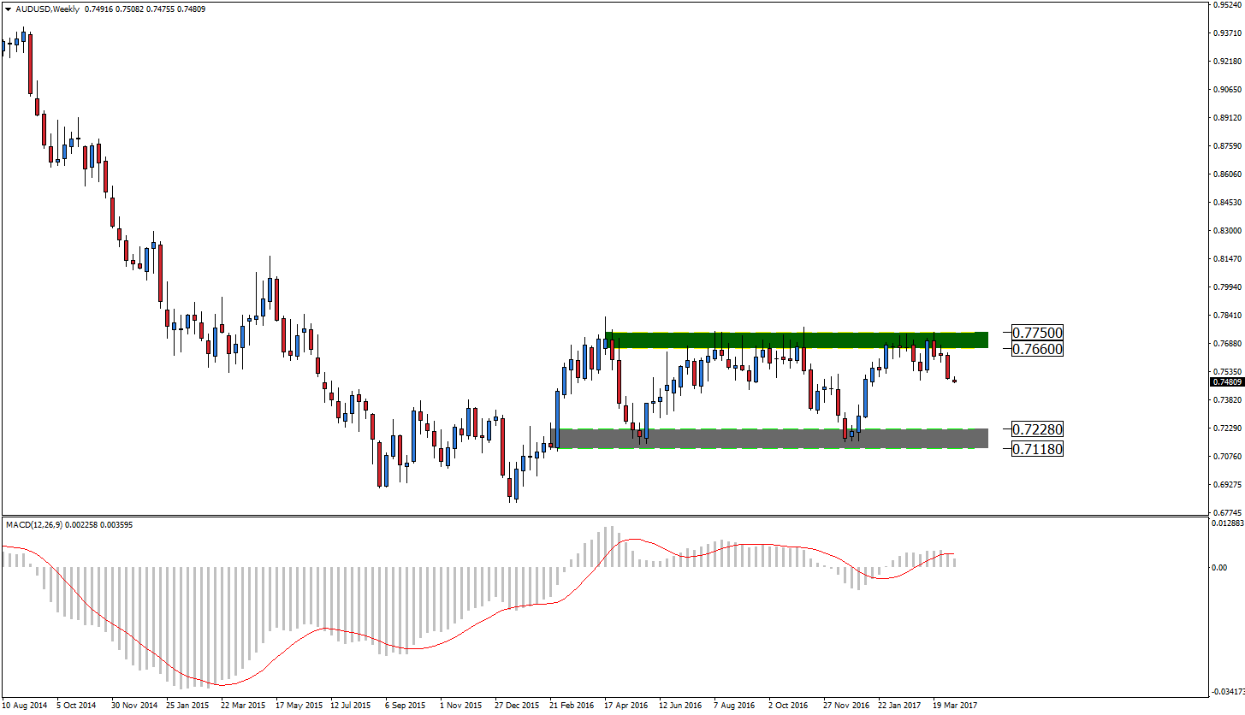
Task: Click the 0.95240 price on the scale
Action: point(1227,5)
